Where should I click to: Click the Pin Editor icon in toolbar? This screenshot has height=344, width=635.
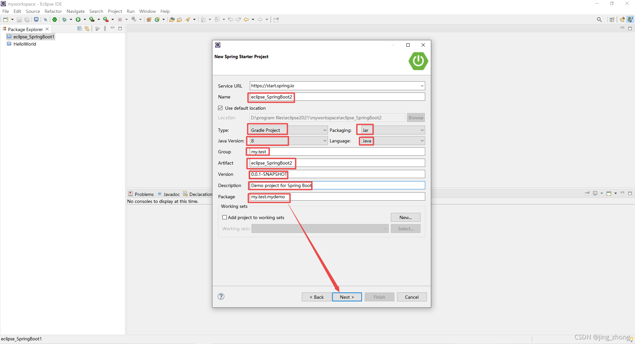[x=276, y=19]
